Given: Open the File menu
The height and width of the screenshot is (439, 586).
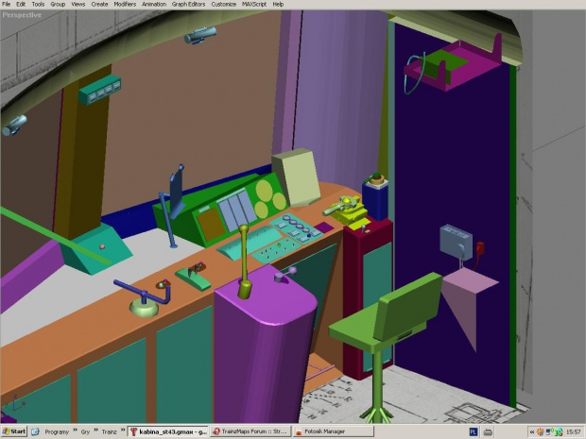Looking at the screenshot, I should (x=7, y=4).
